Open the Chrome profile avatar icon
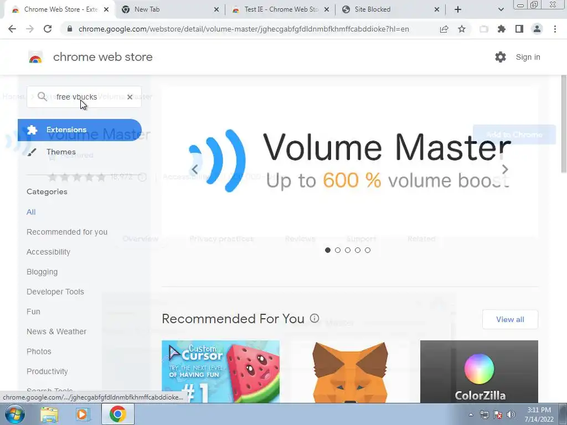This screenshot has height=425, width=567. pos(537,29)
